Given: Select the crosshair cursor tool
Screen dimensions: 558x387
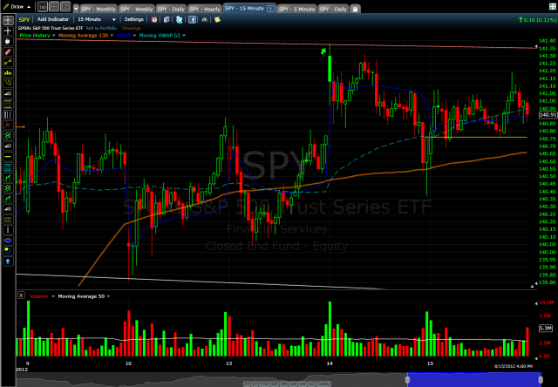Looking at the screenshot, I should click(x=8, y=21).
